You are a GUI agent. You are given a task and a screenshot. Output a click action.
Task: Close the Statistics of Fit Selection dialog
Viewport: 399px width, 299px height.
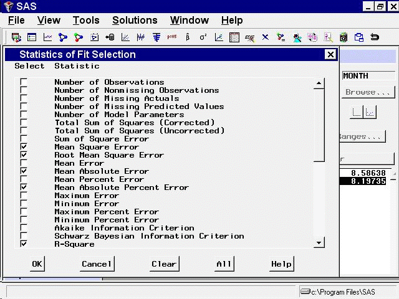pyautogui.click(x=330, y=55)
